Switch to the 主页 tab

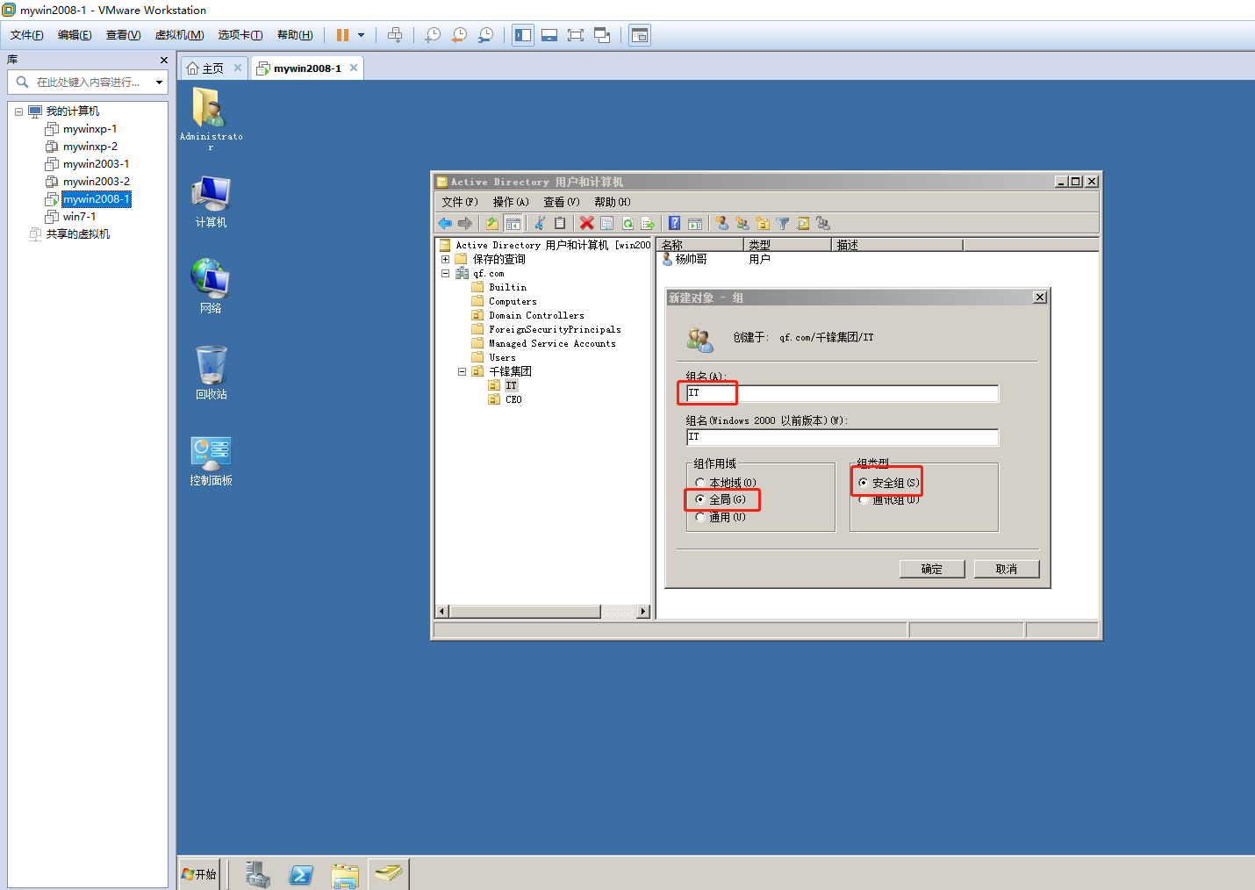click(212, 68)
